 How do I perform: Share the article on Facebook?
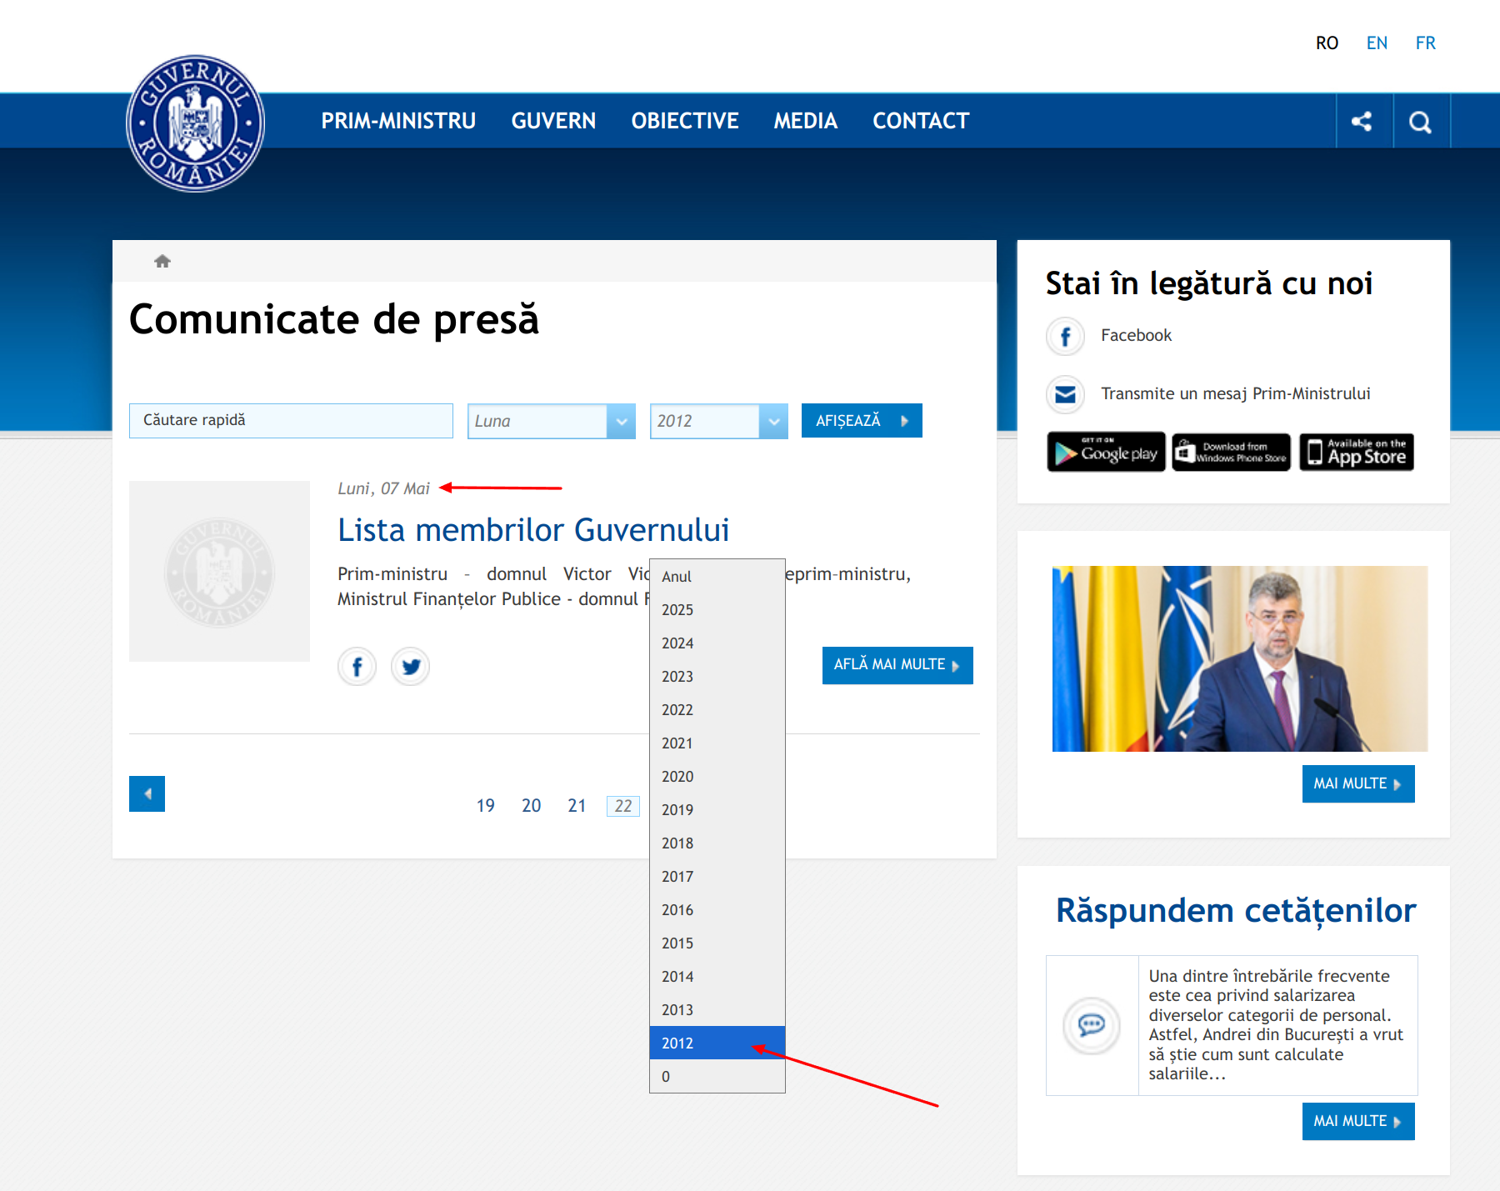coord(357,667)
